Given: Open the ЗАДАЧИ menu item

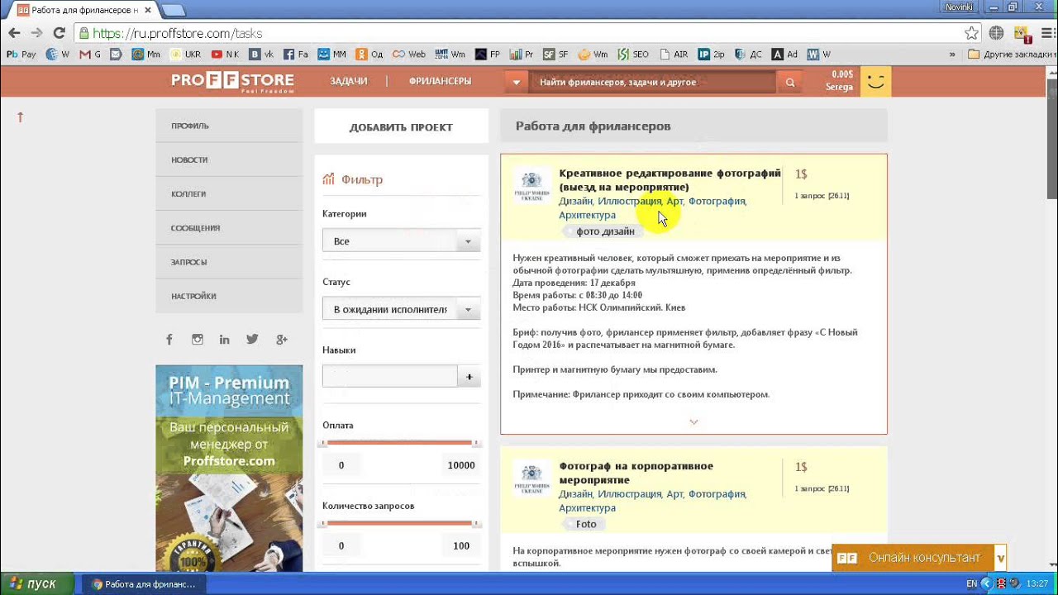Looking at the screenshot, I should pos(348,81).
